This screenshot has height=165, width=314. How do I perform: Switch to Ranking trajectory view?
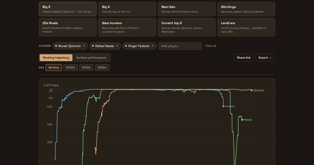(56, 58)
